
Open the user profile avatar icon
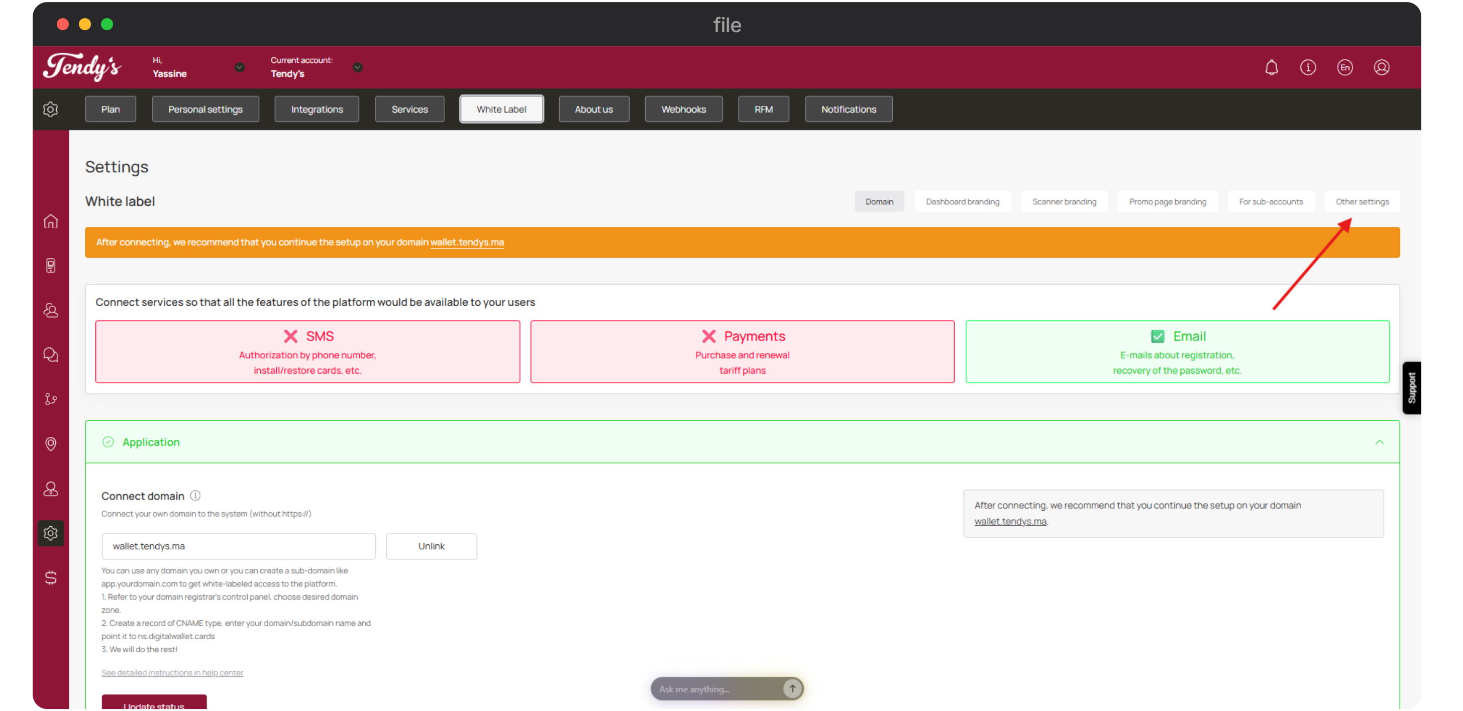pyautogui.click(x=1381, y=67)
